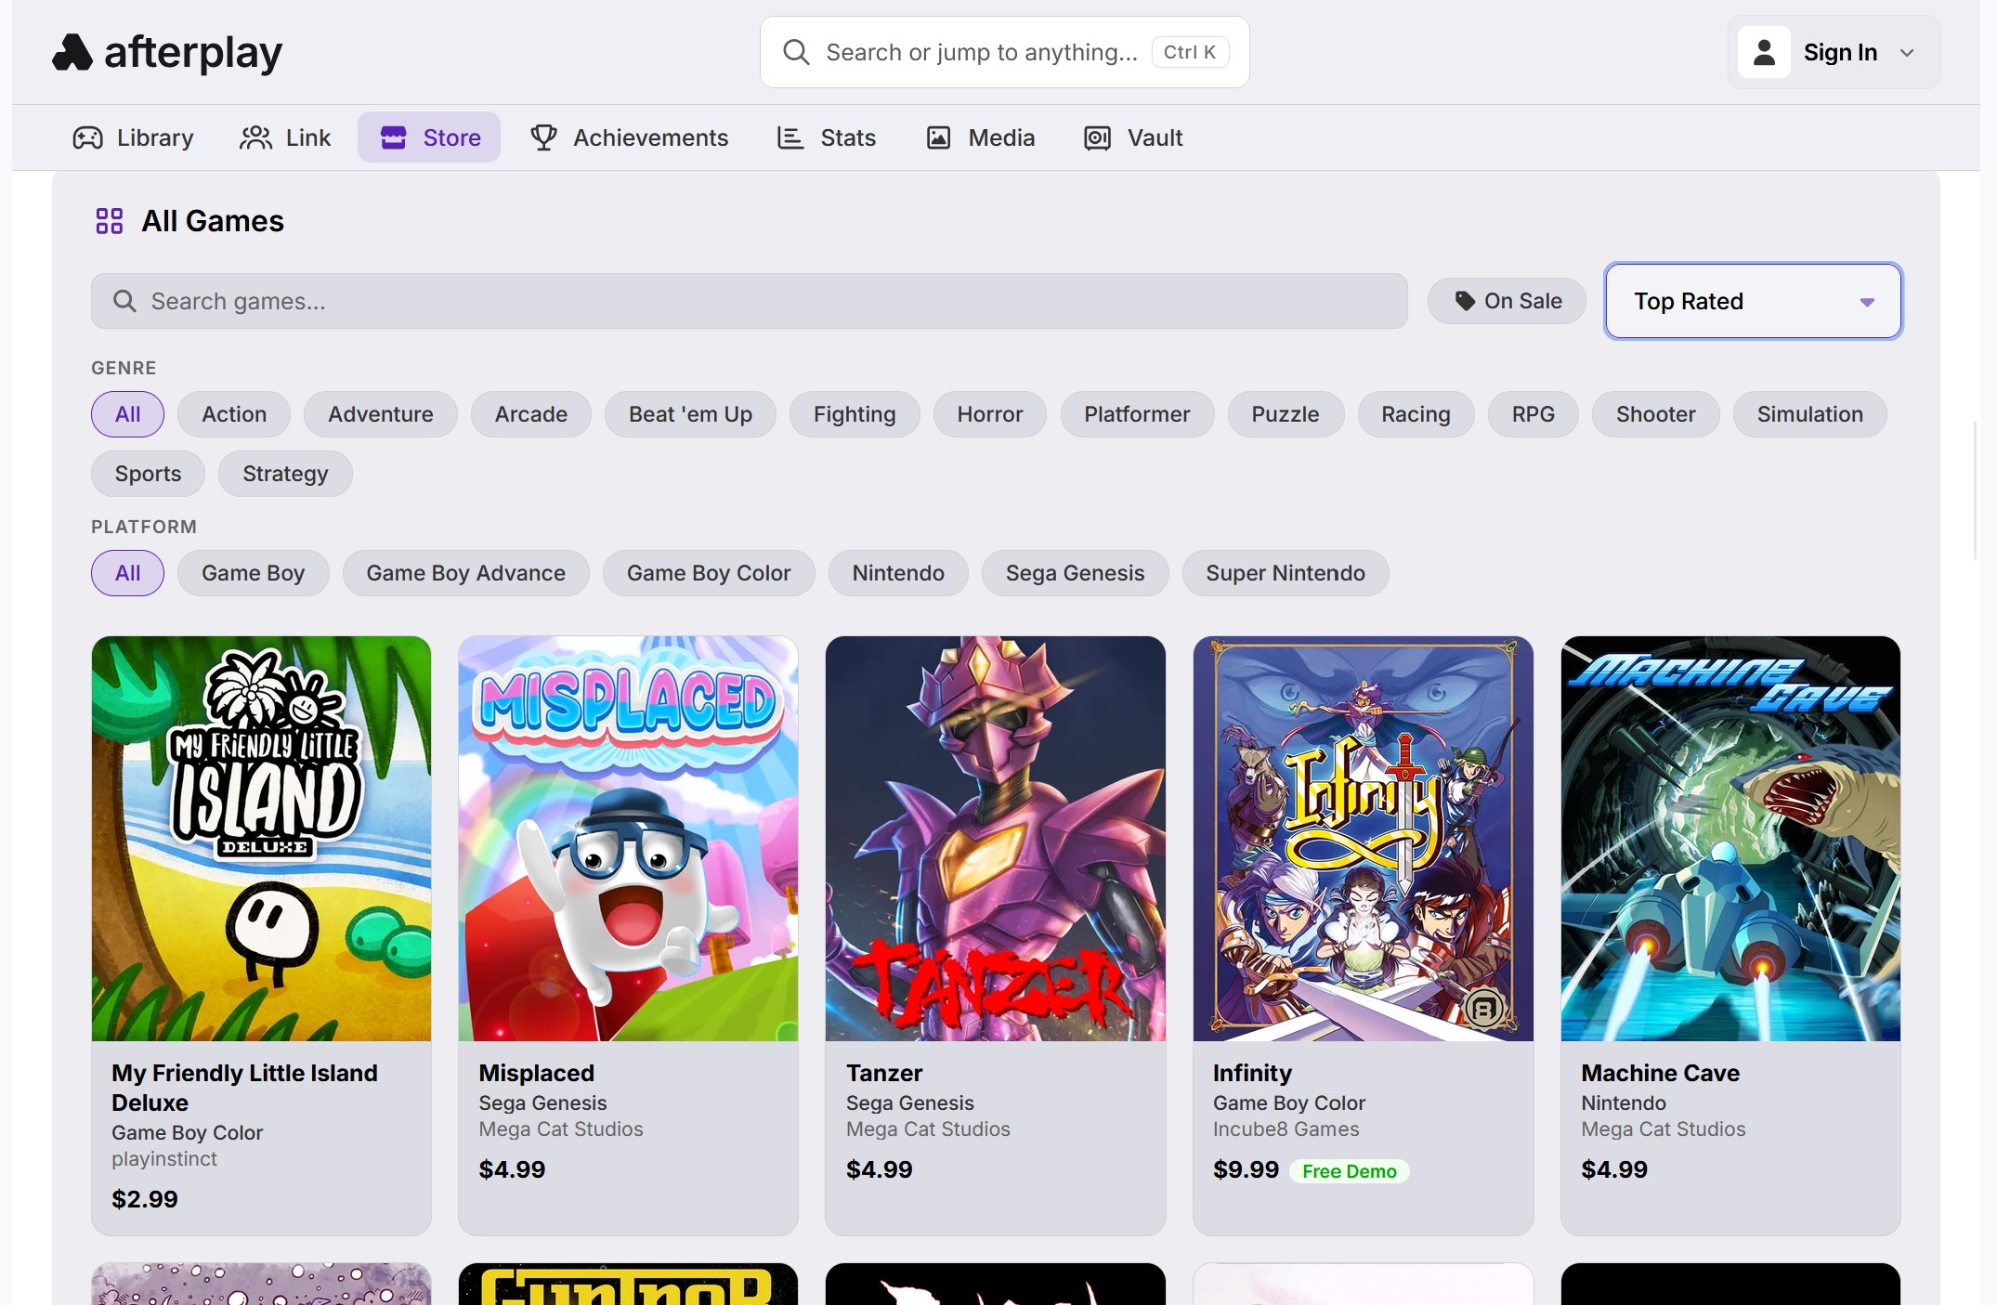Toggle the On Sale filter

(x=1507, y=301)
